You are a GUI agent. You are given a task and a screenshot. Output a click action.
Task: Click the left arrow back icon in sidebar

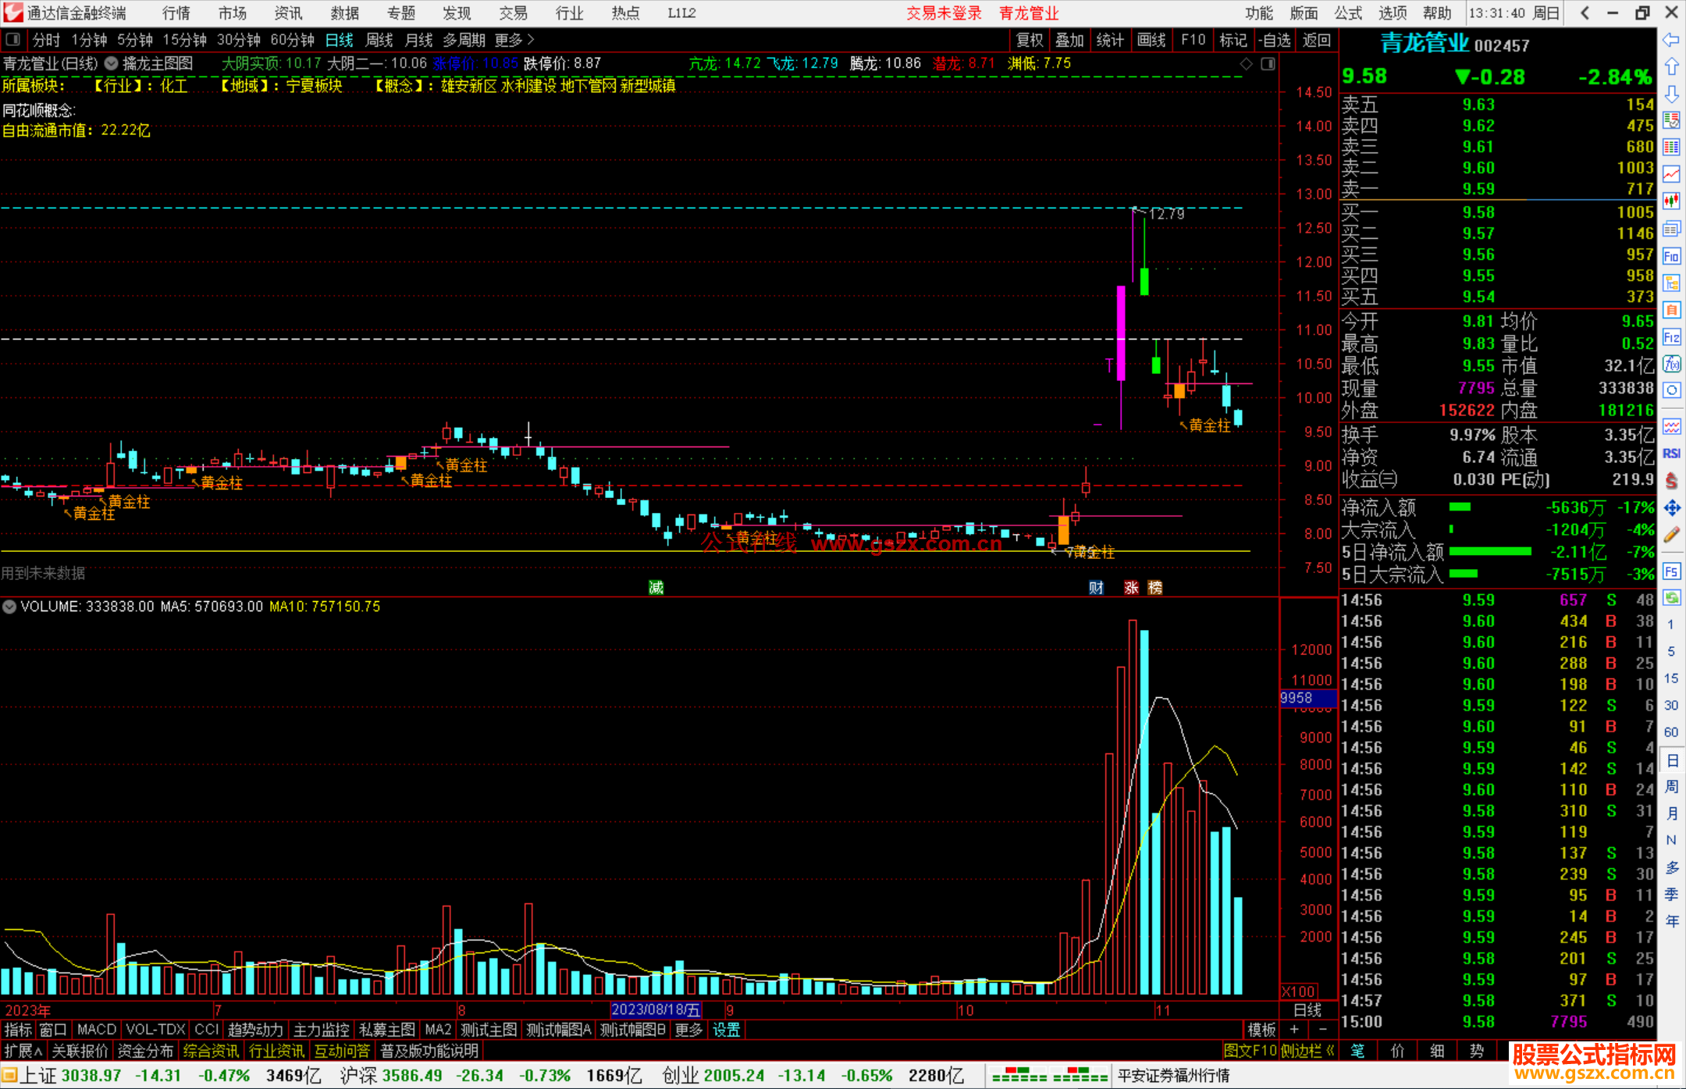pos(1671,40)
